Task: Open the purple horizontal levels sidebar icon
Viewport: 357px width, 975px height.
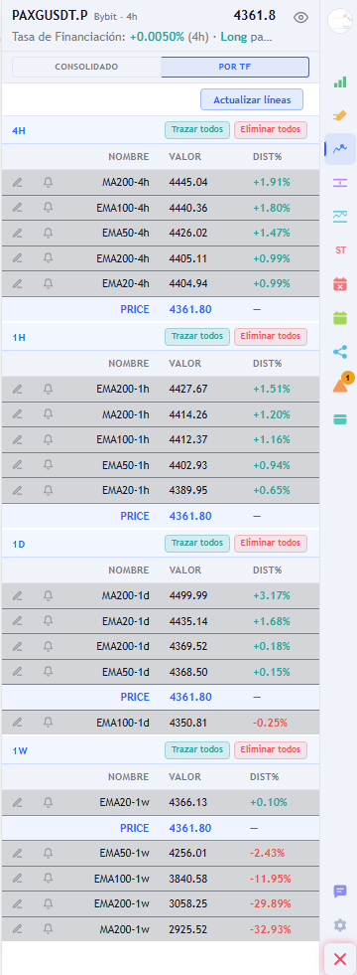Action: click(340, 182)
